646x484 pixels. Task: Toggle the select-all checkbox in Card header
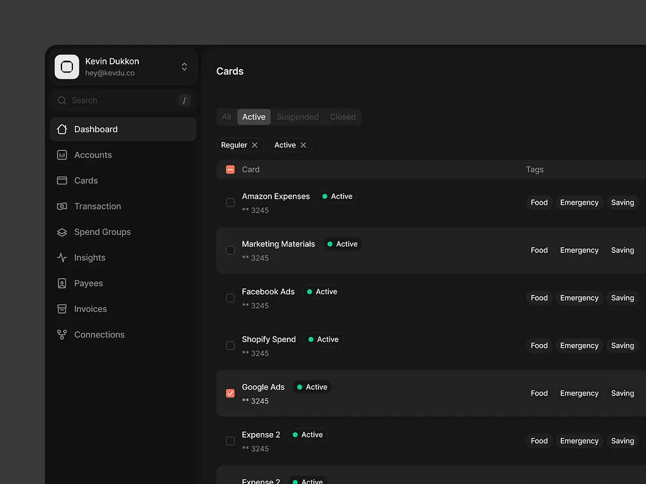(x=230, y=169)
